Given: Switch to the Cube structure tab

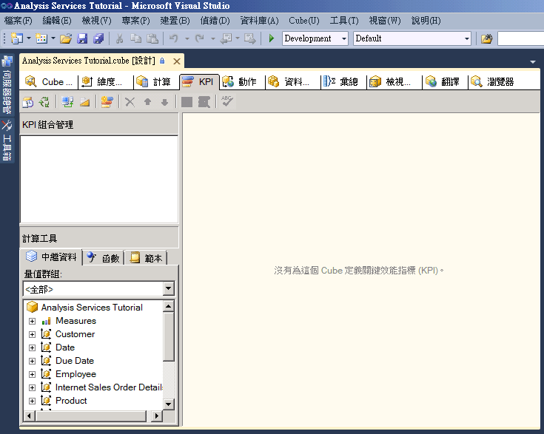Looking at the screenshot, I should (50, 82).
